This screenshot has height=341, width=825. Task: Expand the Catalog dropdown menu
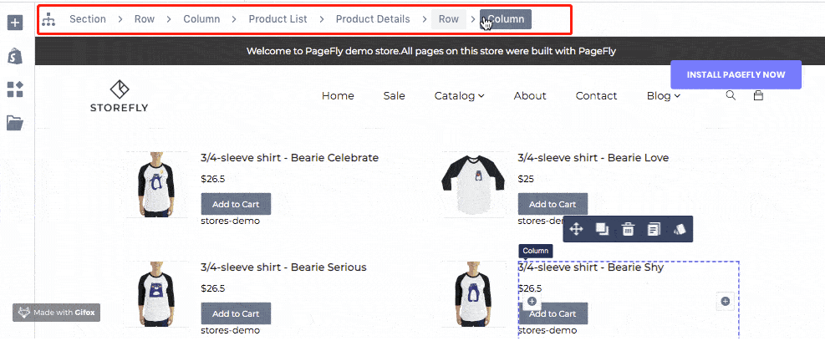(x=459, y=96)
